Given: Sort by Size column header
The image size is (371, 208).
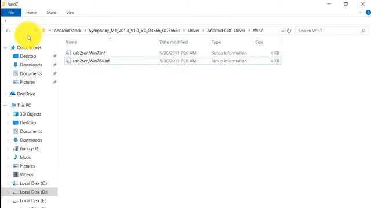Looking at the screenshot, I should 259,42.
